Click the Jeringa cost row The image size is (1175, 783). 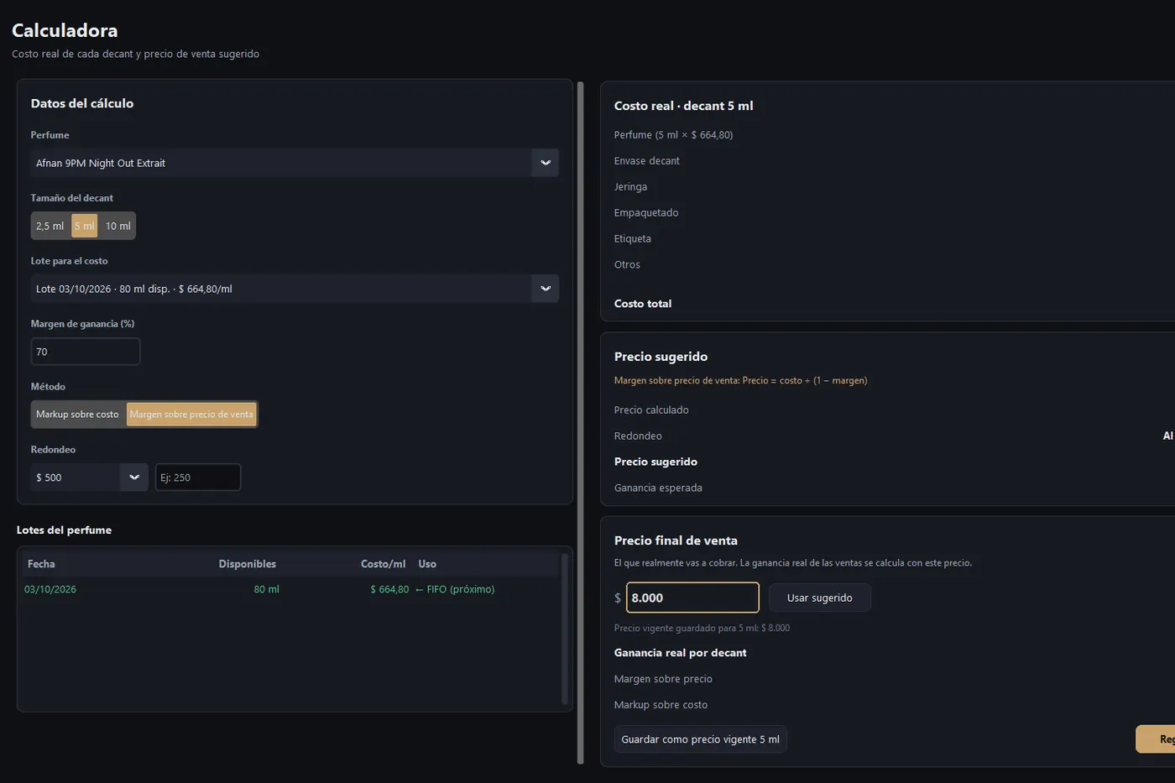[x=630, y=187]
